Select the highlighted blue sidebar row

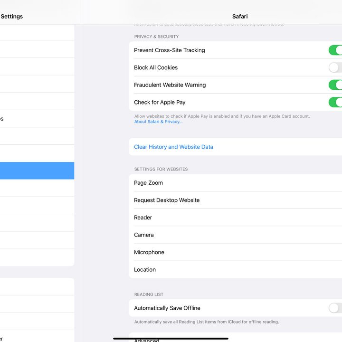[x=37, y=171]
